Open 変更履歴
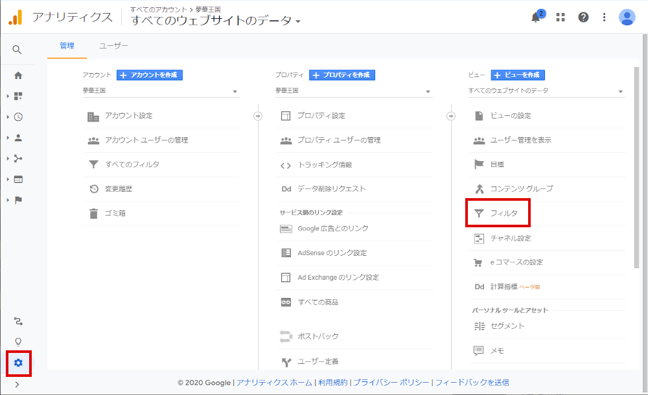 [161, 189]
